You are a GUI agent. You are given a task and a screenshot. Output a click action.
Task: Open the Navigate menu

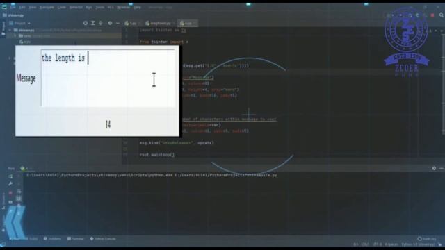[47, 8]
